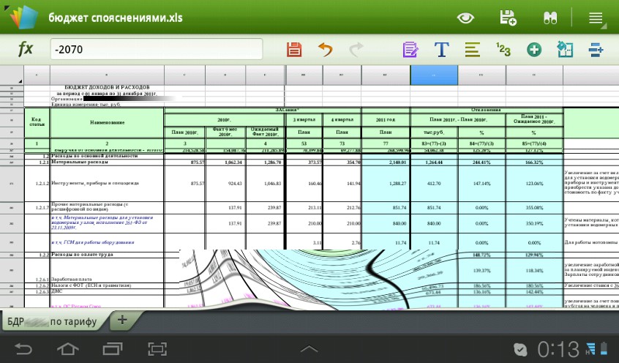Select the 3 квартал header cell
Image resolution: width=619 pixels, height=363 pixels.
(x=304, y=120)
